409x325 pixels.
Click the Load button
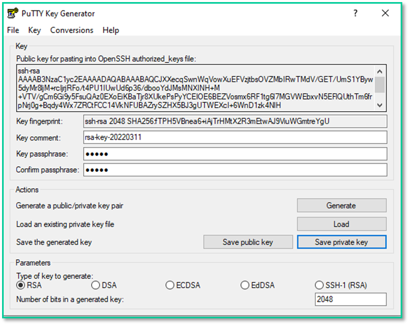341,224
